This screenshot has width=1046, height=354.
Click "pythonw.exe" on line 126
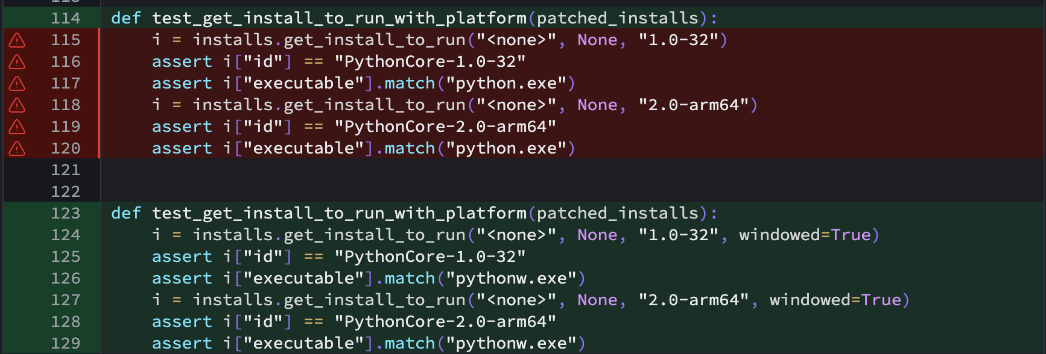point(512,279)
